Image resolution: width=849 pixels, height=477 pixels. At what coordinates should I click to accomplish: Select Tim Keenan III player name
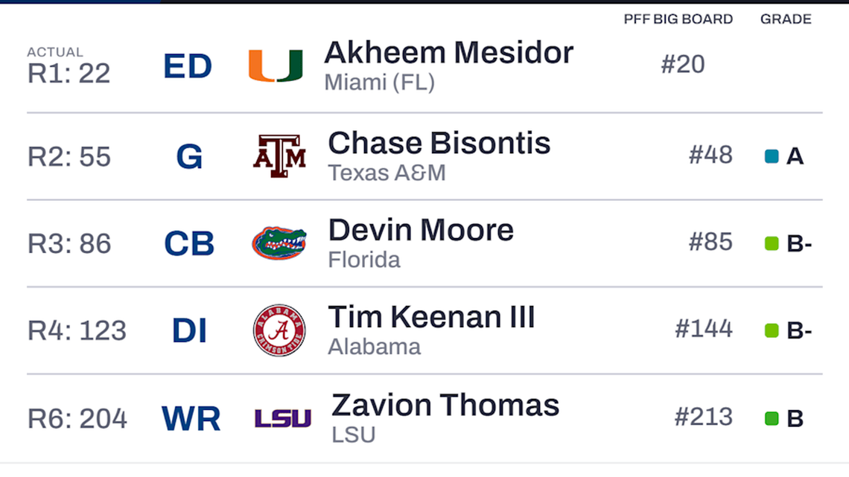tap(431, 317)
